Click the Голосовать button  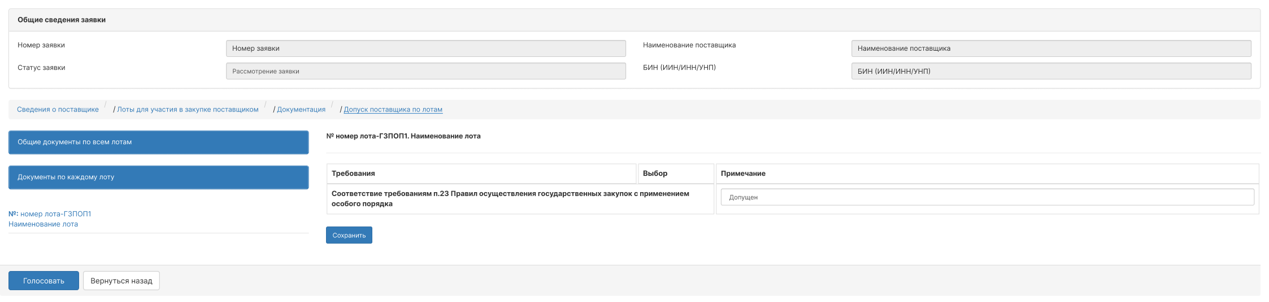pyautogui.click(x=44, y=281)
